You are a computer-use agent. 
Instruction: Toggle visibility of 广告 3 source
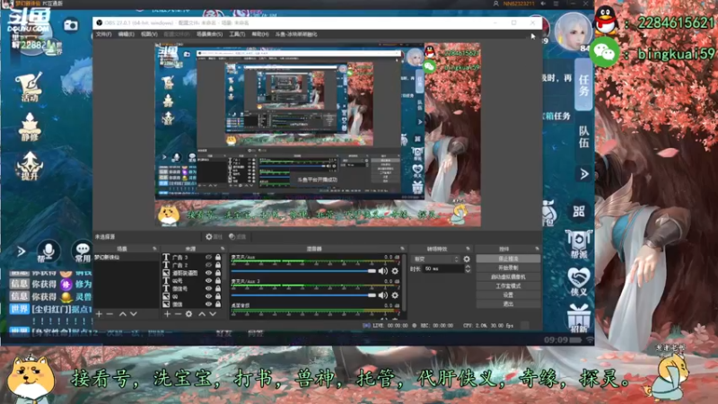click(x=209, y=257)
